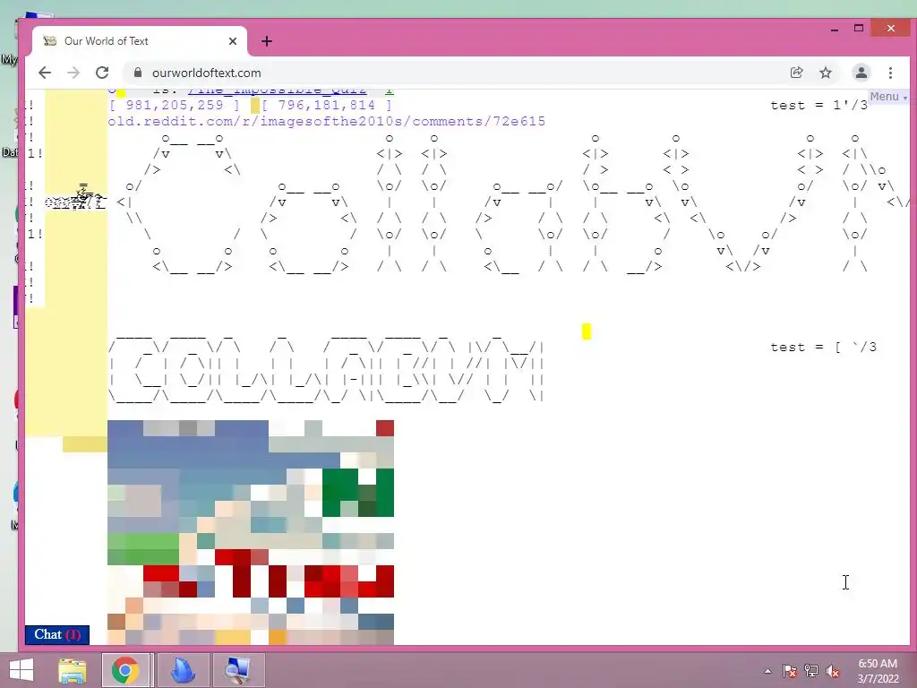Minimize the Chrome window
917x688 pixels.
pos(835,30)
